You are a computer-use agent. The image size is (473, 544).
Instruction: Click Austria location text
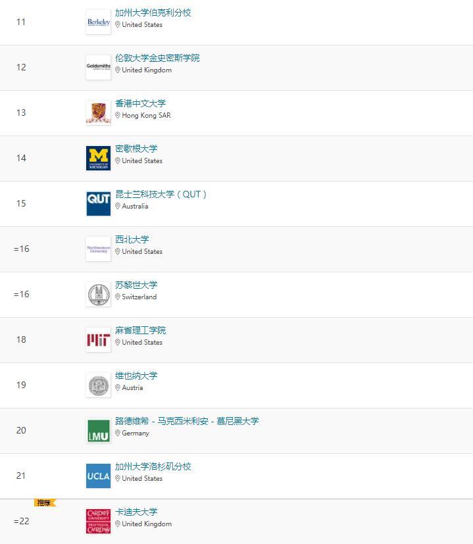132,387
